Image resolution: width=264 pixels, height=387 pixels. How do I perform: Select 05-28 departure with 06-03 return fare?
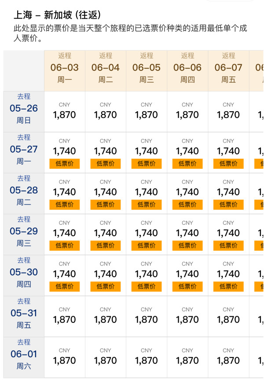point(64,193)
